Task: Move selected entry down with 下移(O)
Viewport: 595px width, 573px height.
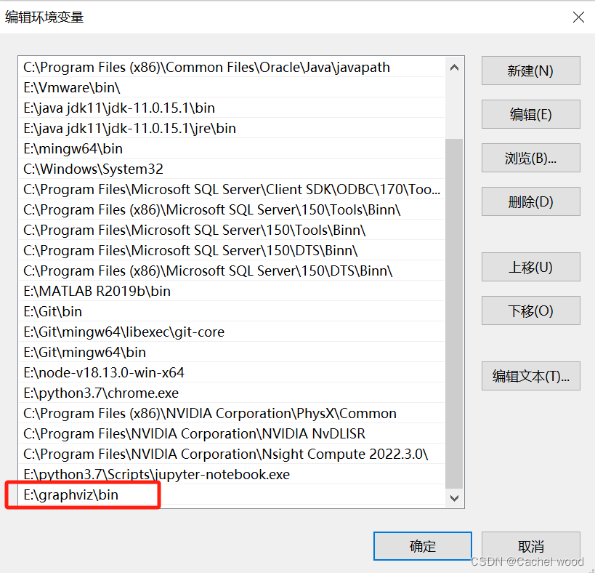Action: [530, 310]
